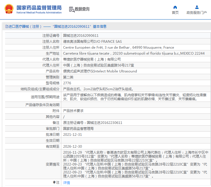Select 产品由主机、2cm2治疗头 composition text
Viewport: 211px width, 187px height.
[98, 89]
